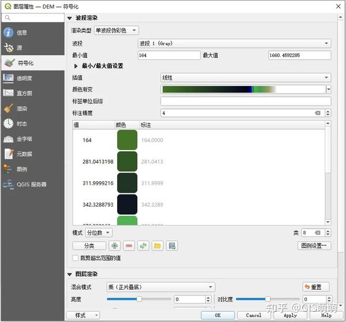Click the 时态 clock icon
346x322 pixels.
click(x=9, y=123)
